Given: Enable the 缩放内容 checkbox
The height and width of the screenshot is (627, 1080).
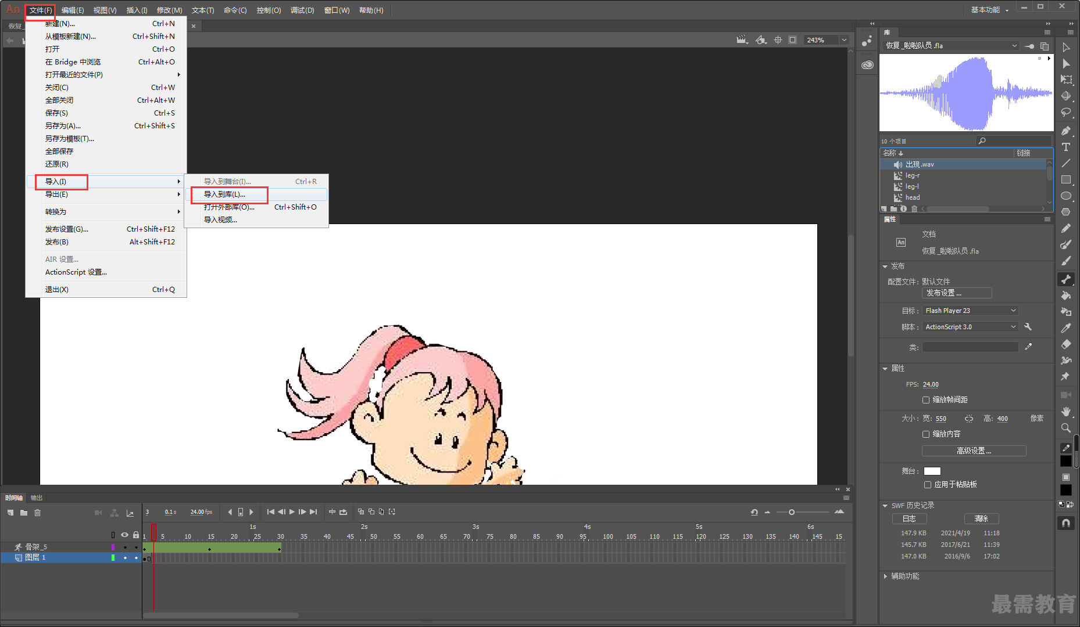Looking at the screenshot, I should 926,434.
